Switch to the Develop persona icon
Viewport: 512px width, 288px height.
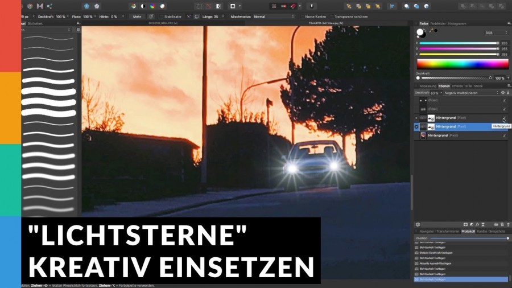30,6
